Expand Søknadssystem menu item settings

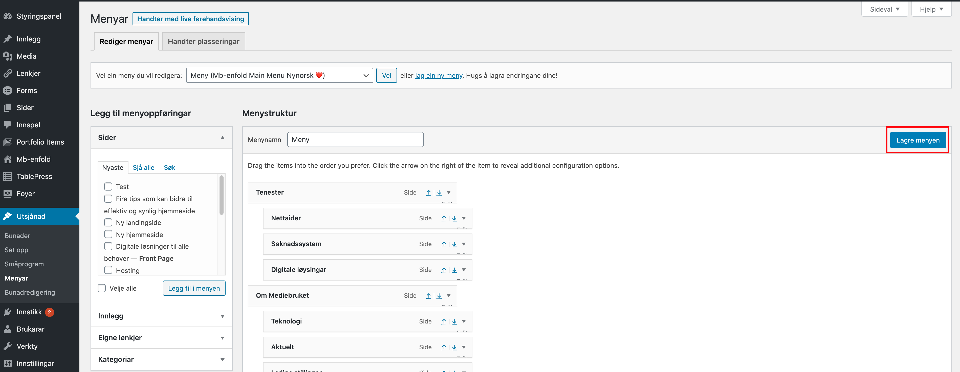click(464, 244)
